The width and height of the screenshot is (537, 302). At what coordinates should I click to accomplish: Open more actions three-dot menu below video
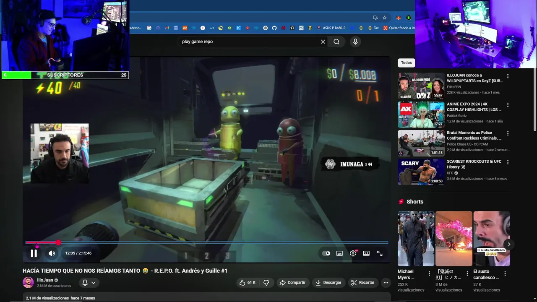(386, 283)
